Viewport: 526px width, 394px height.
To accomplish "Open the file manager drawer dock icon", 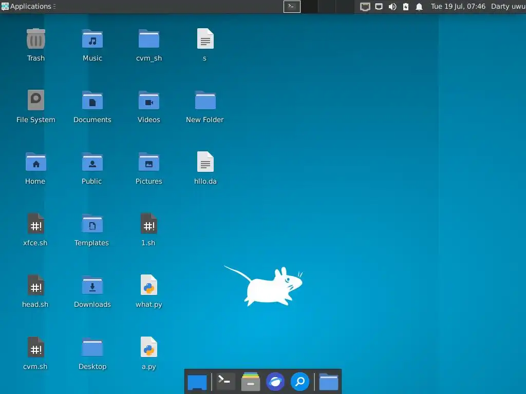I will pos(251,382).
